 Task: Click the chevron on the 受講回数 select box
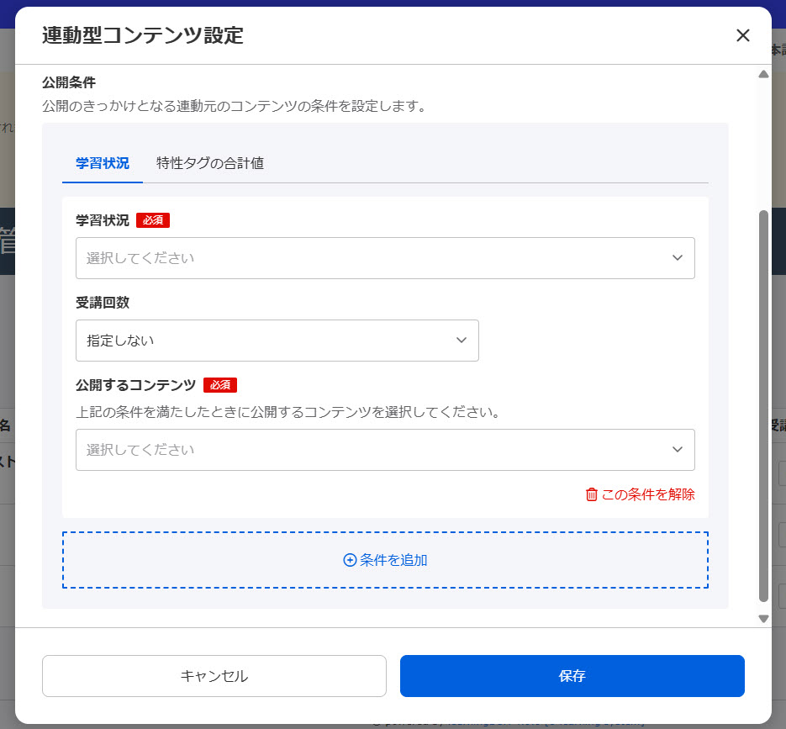[x=461, y=341]
